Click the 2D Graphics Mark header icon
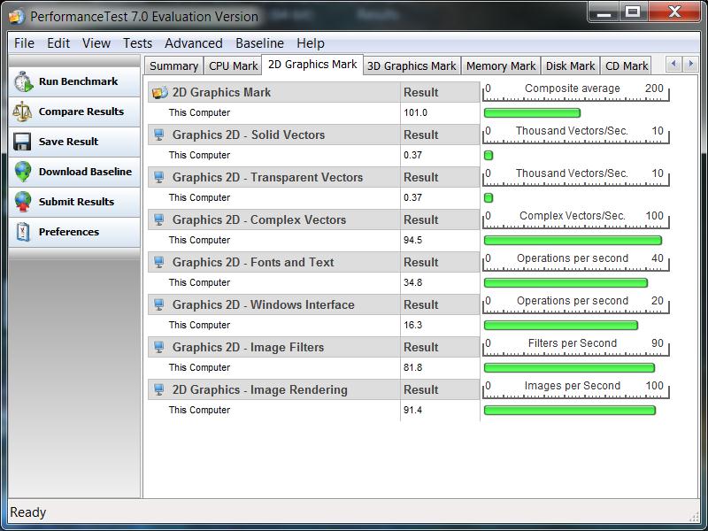The height and width of the screenshot is (531, 708). pos(160,92)
